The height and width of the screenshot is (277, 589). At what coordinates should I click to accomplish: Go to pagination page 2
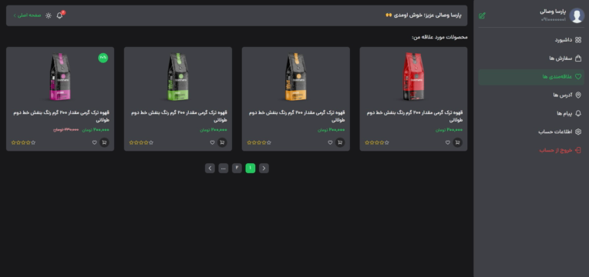pos(237,168)
